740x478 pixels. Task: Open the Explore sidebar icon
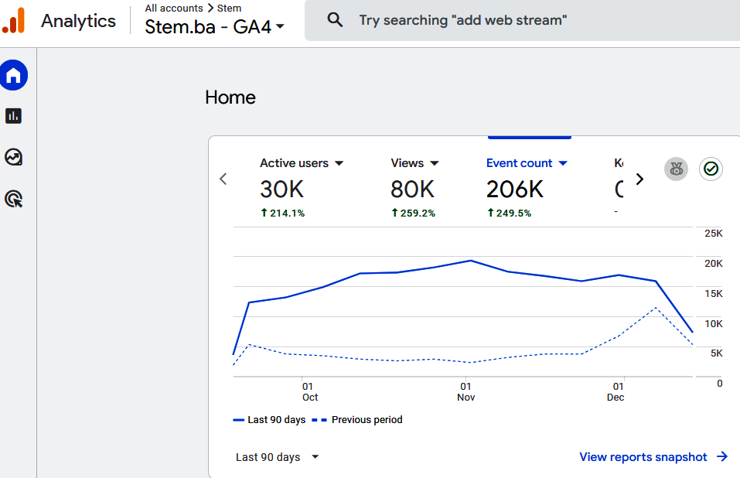(x=14, y=158)
